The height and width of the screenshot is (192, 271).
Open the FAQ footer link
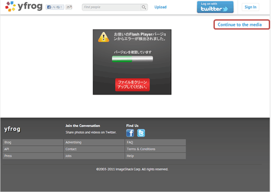click(155, 142)
